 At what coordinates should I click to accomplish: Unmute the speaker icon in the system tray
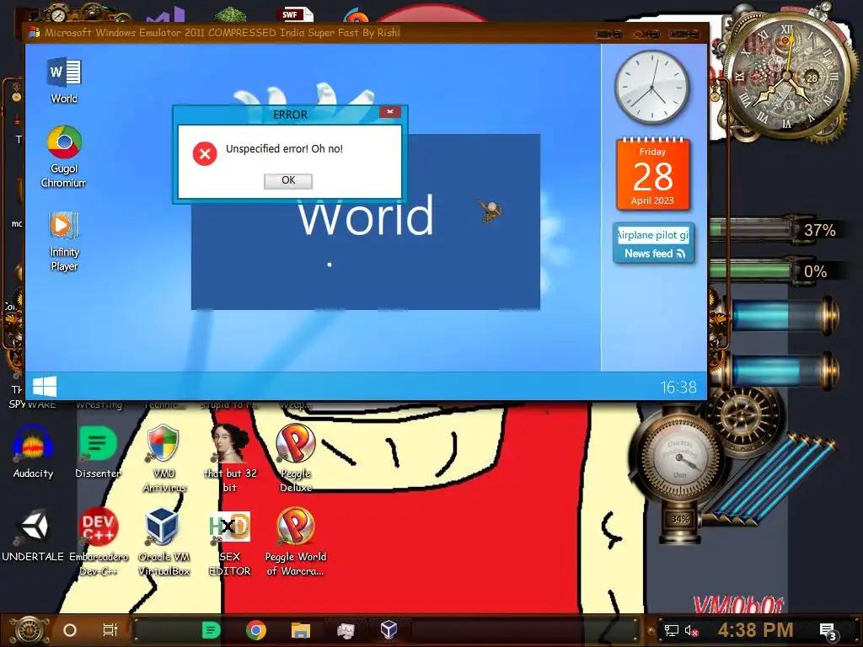691,630
